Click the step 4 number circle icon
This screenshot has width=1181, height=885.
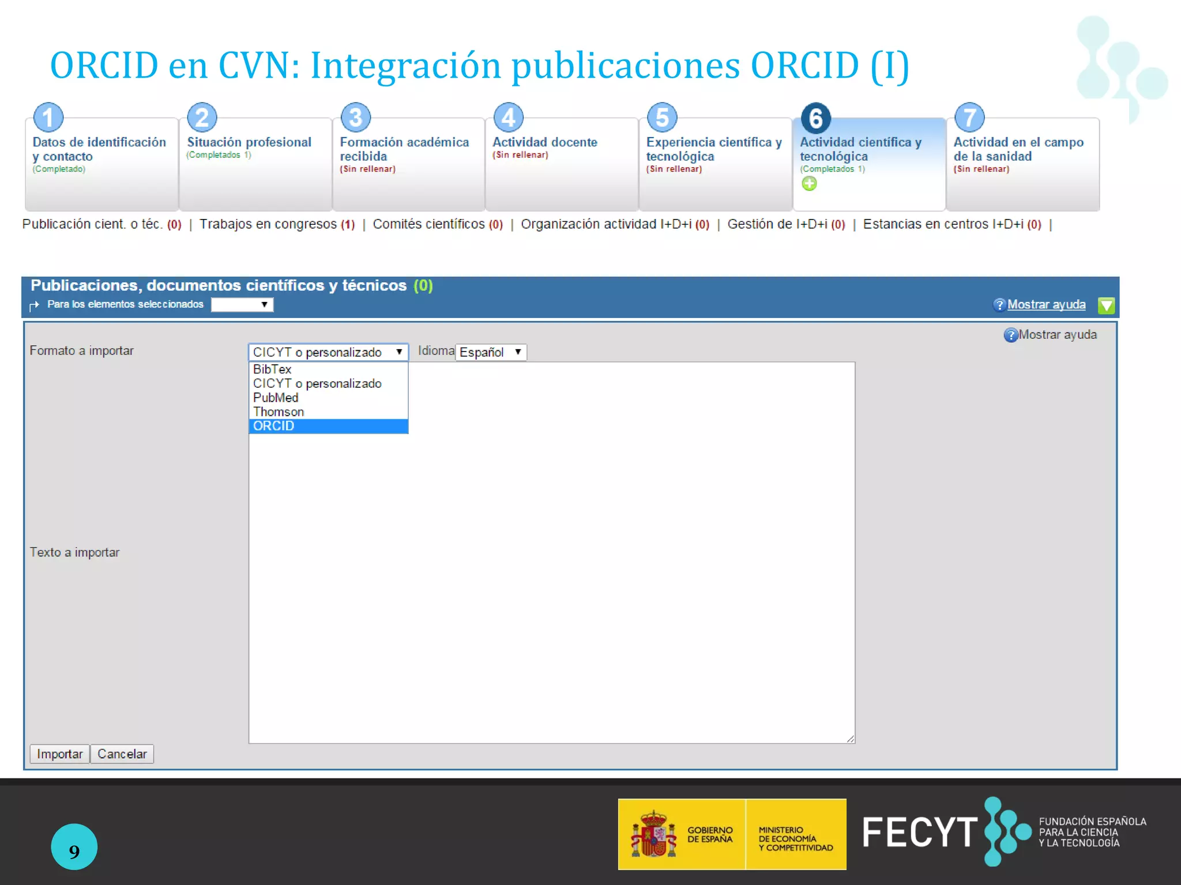pyautogui.click(x=509, y=118)
